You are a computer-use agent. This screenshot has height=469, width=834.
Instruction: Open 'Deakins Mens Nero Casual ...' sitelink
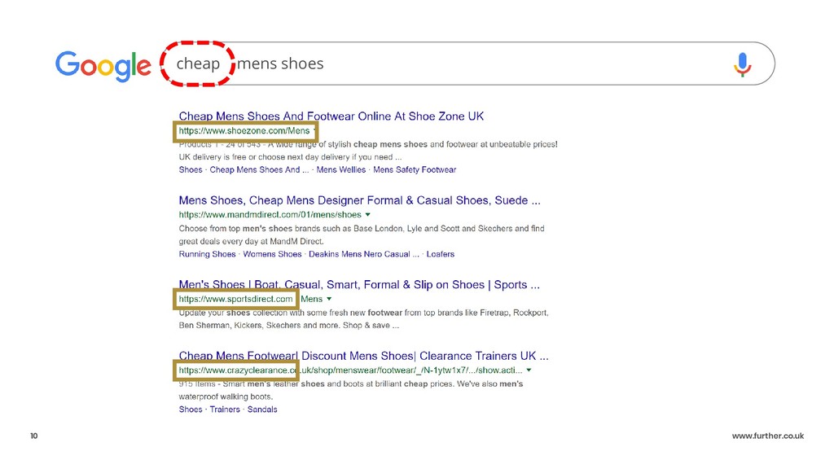[364, 254]
